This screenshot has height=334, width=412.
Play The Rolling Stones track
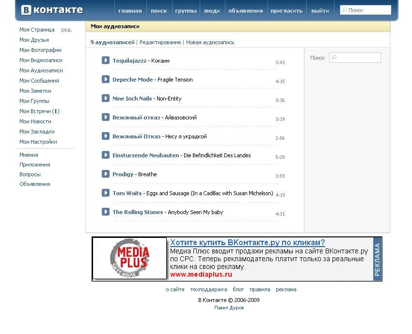tap(106, 212)
